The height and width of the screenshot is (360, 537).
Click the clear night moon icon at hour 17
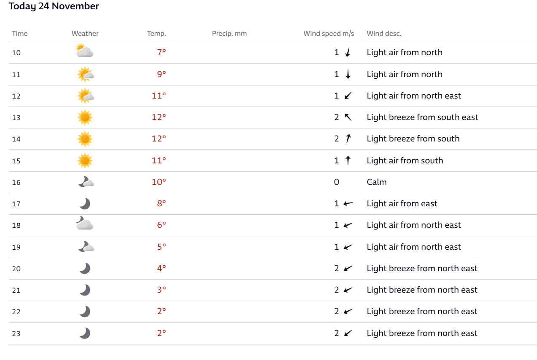coord(85,204)
